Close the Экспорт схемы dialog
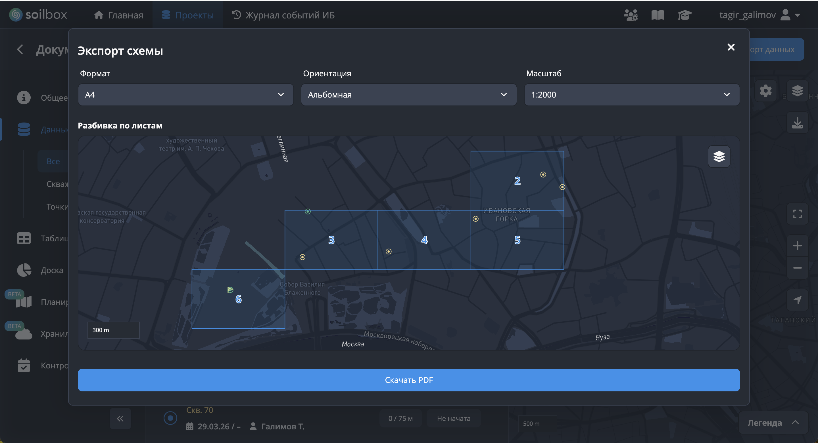Image resolution: width=818 pixels, height=443 pixels. click(x=731, y=47)
